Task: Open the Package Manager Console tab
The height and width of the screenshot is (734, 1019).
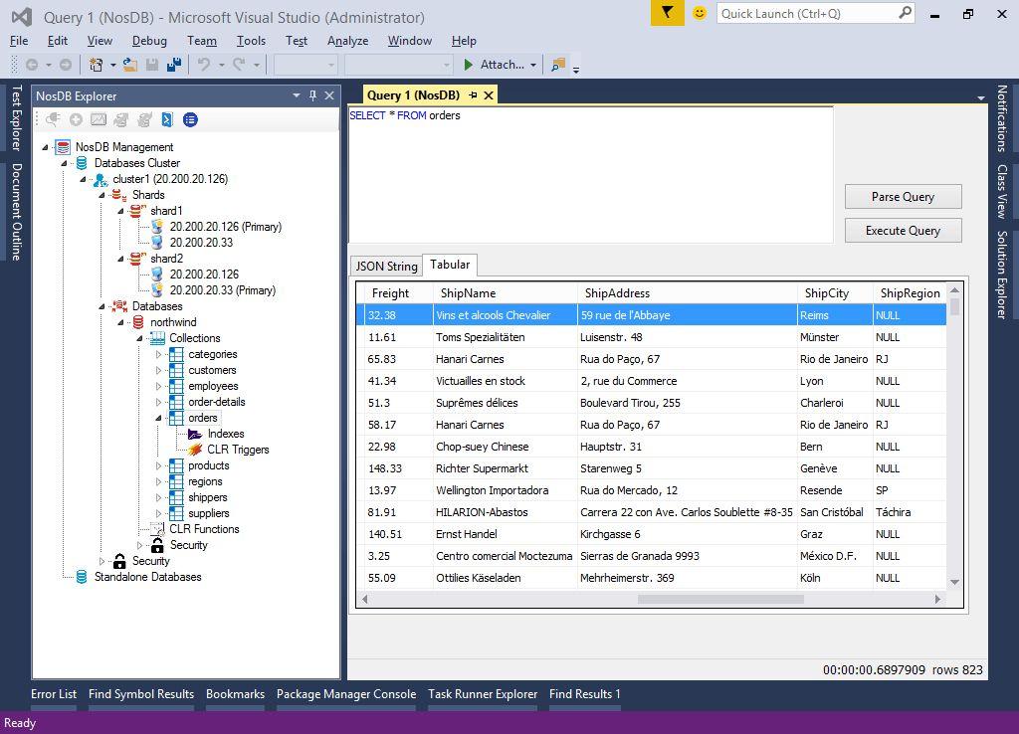Action: (x=346, y=694)
